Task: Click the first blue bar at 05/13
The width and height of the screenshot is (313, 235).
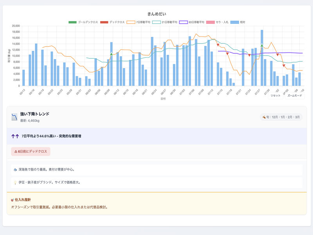Action: click(23, 78)
